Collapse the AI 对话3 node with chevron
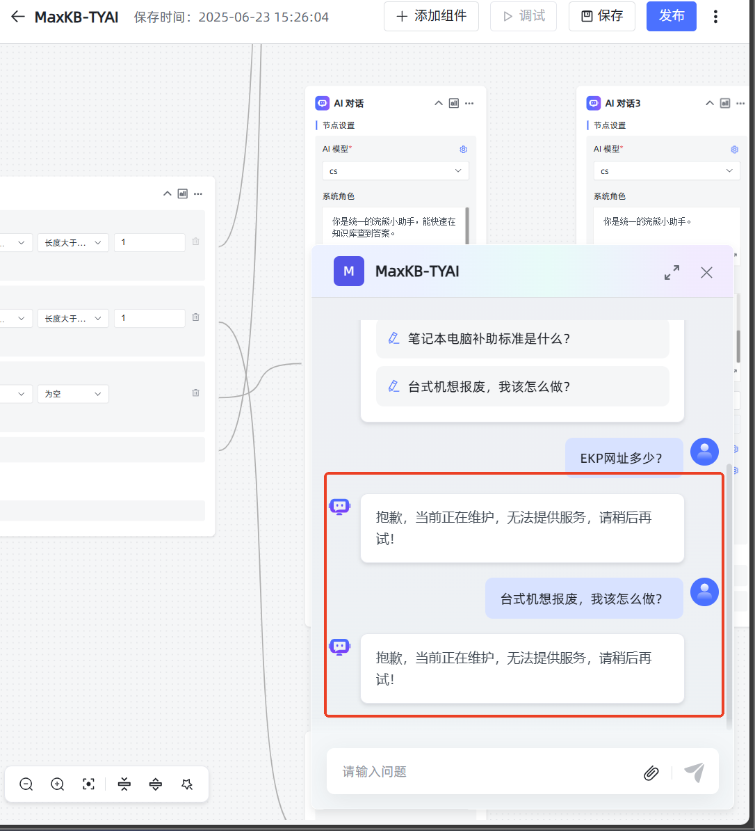Viewport: 755px width, 831px height. (710, 103)
